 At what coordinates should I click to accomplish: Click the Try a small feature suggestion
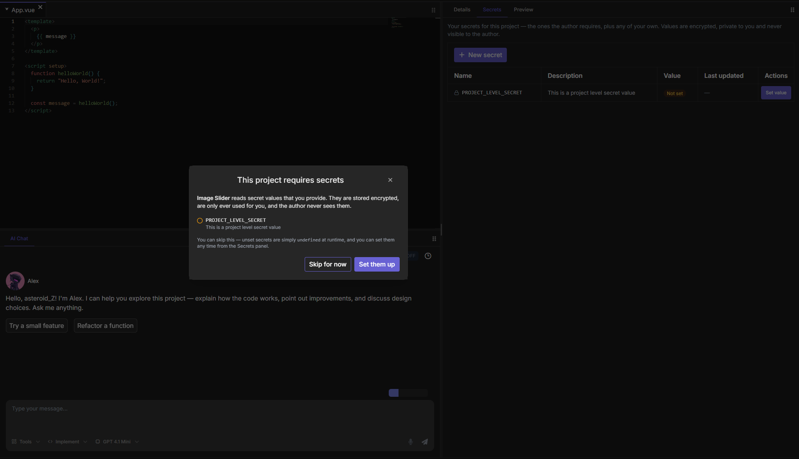[37, 326]
